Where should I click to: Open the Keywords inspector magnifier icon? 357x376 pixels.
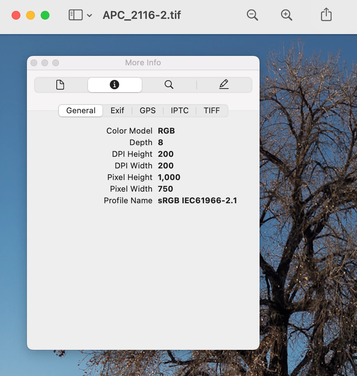click(169, 85)
